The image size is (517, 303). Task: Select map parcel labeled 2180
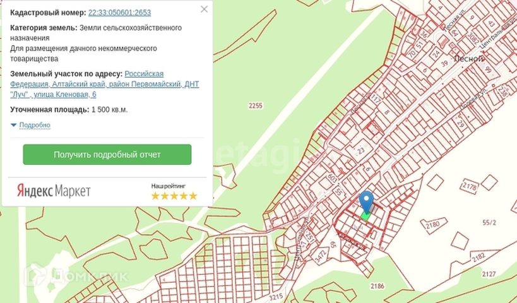[432, 225]
